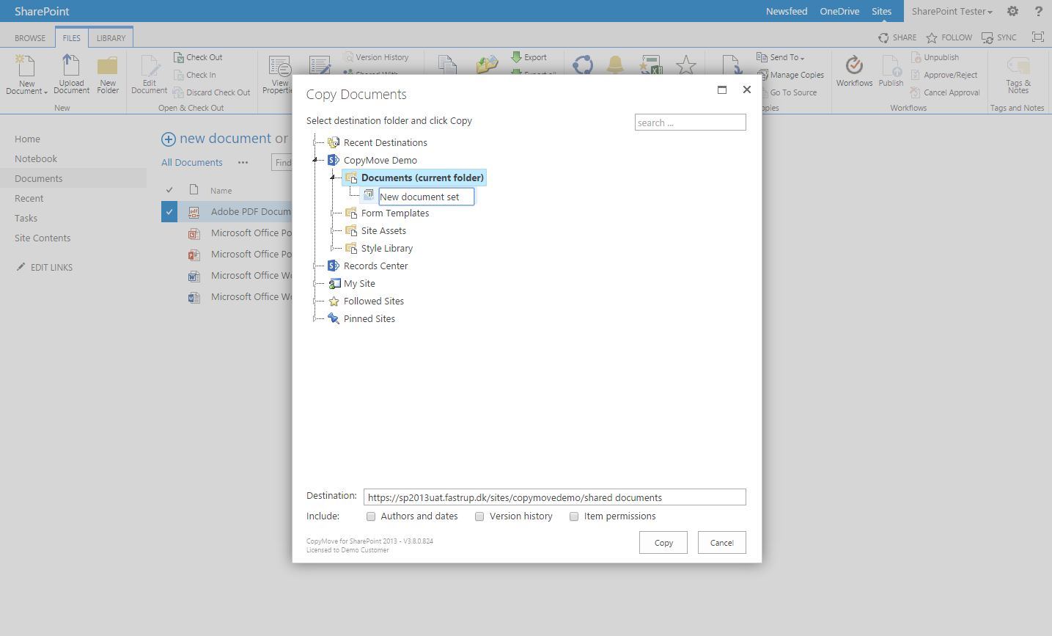The image size is (1052, 636).
Task: Collapse the Documents (current folder) node
Action: 334,178
